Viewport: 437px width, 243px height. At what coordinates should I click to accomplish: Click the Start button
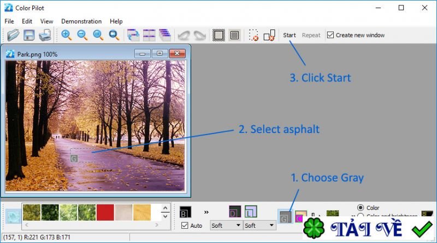click(290, 35)
